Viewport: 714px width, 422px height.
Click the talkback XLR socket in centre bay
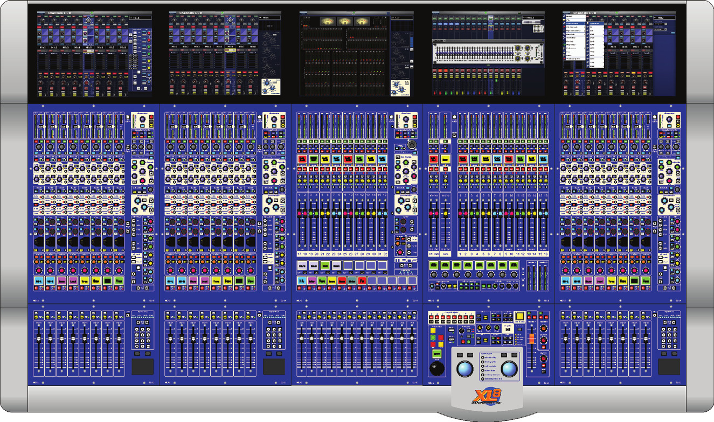tap(412, 145)
